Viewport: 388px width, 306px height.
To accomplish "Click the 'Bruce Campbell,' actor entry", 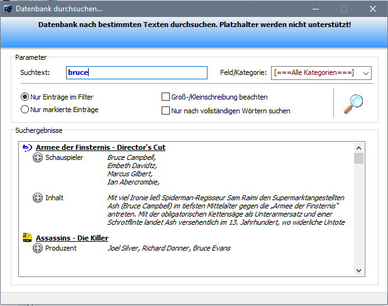I will point(131,157).
